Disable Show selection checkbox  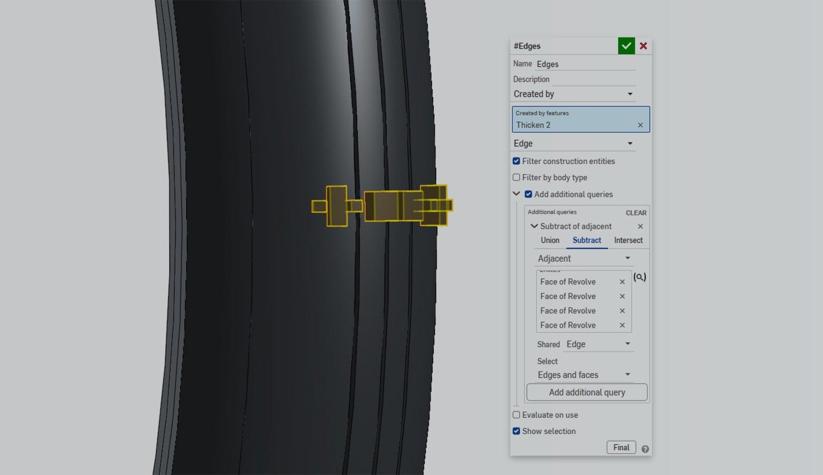pos(516,431)
